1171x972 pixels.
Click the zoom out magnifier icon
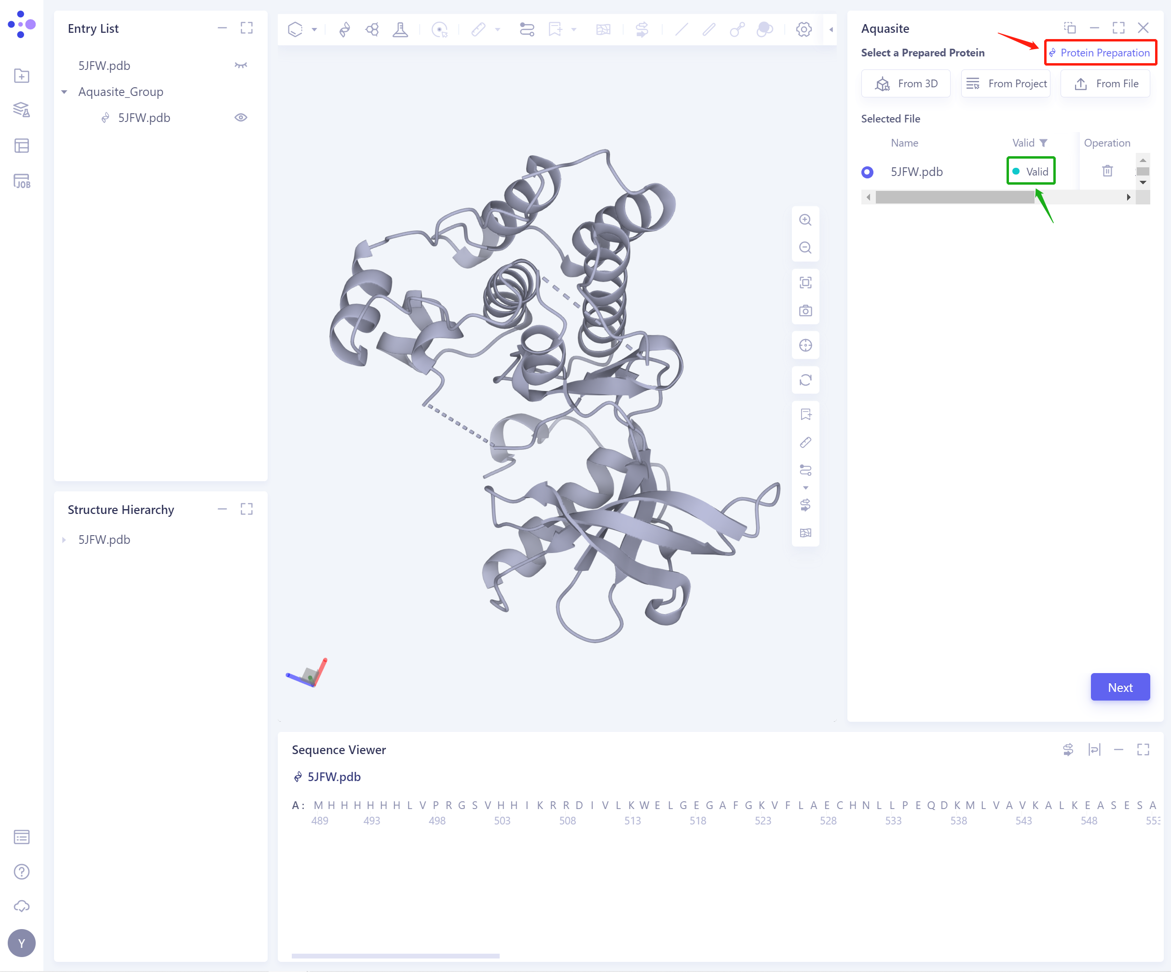(x=804, y=247)
